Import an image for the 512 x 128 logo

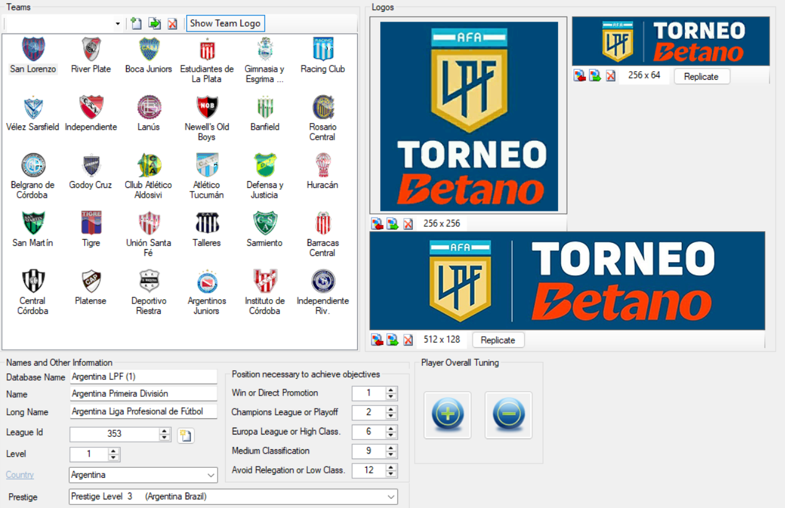(x=377, y=340)
